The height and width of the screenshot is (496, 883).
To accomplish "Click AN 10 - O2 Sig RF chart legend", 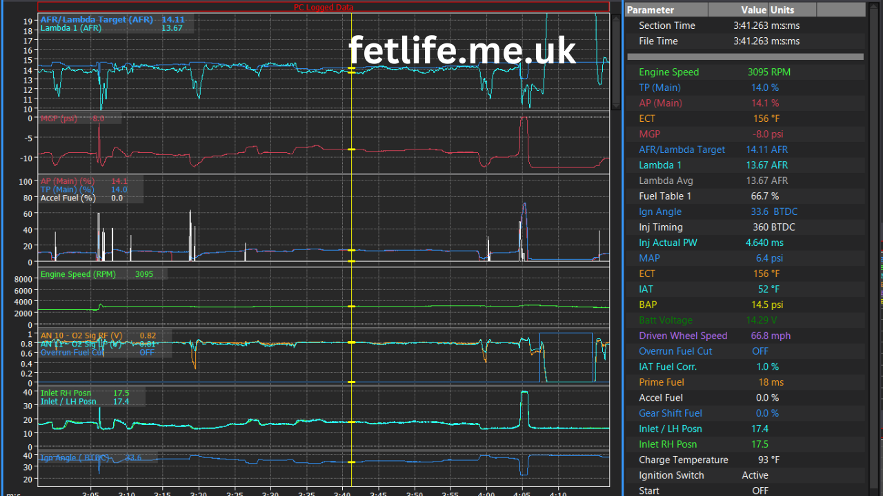I will click(81, 335).
